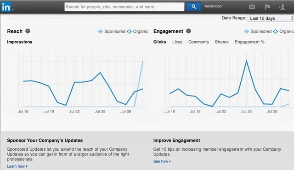Open the messages envelope icon

point(252,7)
